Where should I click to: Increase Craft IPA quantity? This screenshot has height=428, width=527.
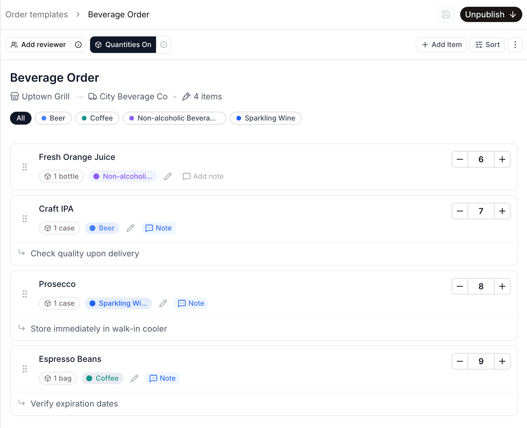(502, 211)
